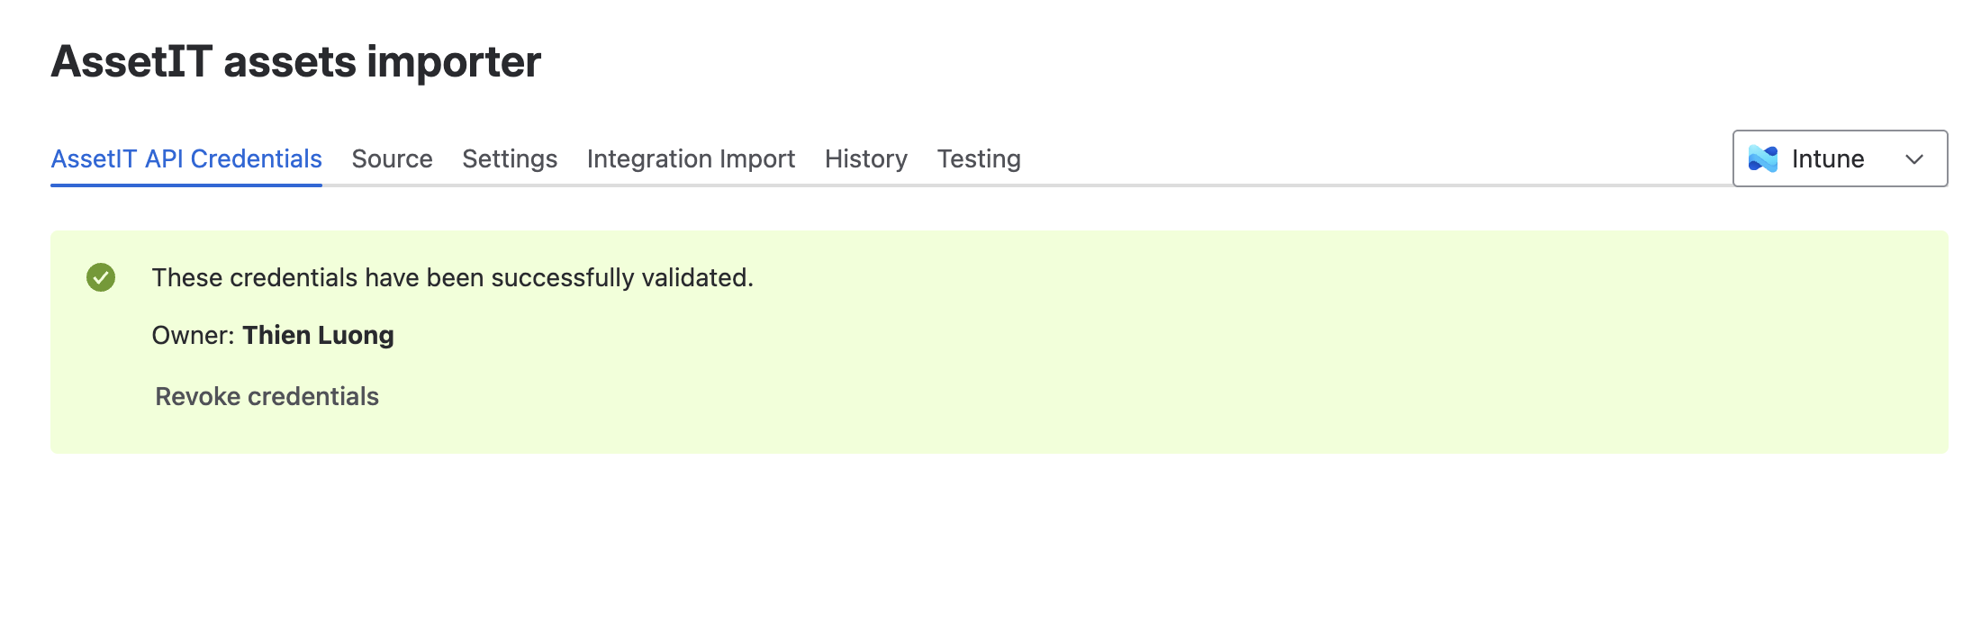Click the word Credentials in the active tab
Image resolution: width=1981 pixels, height=632 pixels.
[256, 158]
